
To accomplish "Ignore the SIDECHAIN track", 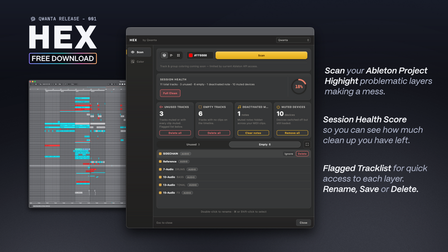I will click(288, 154).
